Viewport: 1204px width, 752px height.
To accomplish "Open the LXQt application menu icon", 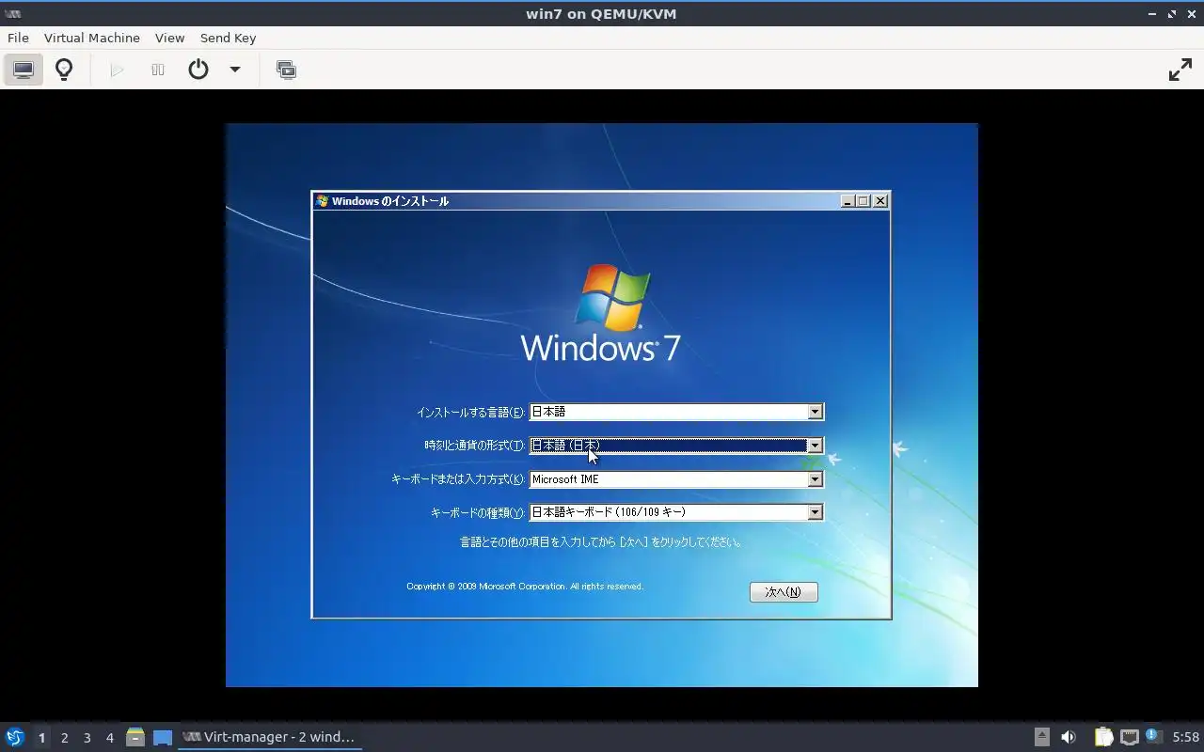I will [15, 737].
